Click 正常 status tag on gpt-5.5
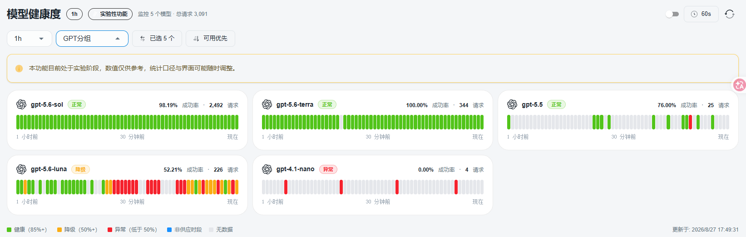The width and height of the screenshot is (746, 237). click(x=556, y=104)
